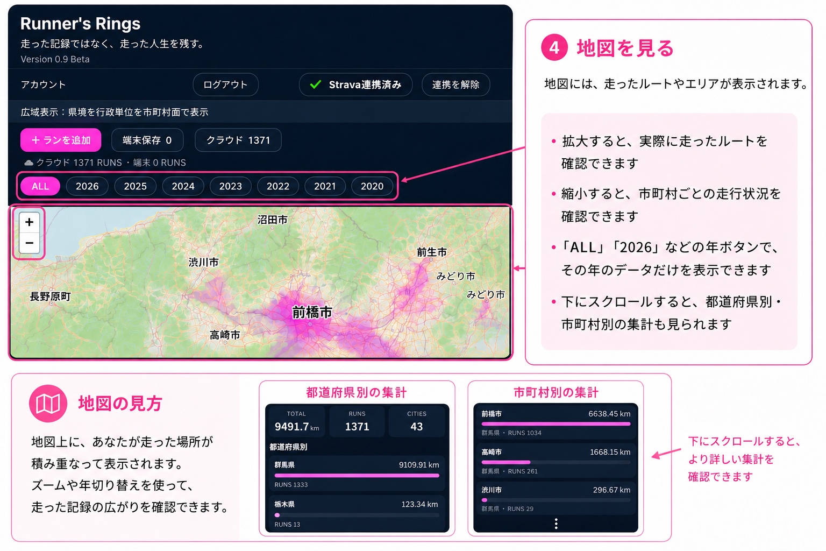Screen dimensions: 826x551
Task: Click the 長野原町 label on map
Action: 50,296
